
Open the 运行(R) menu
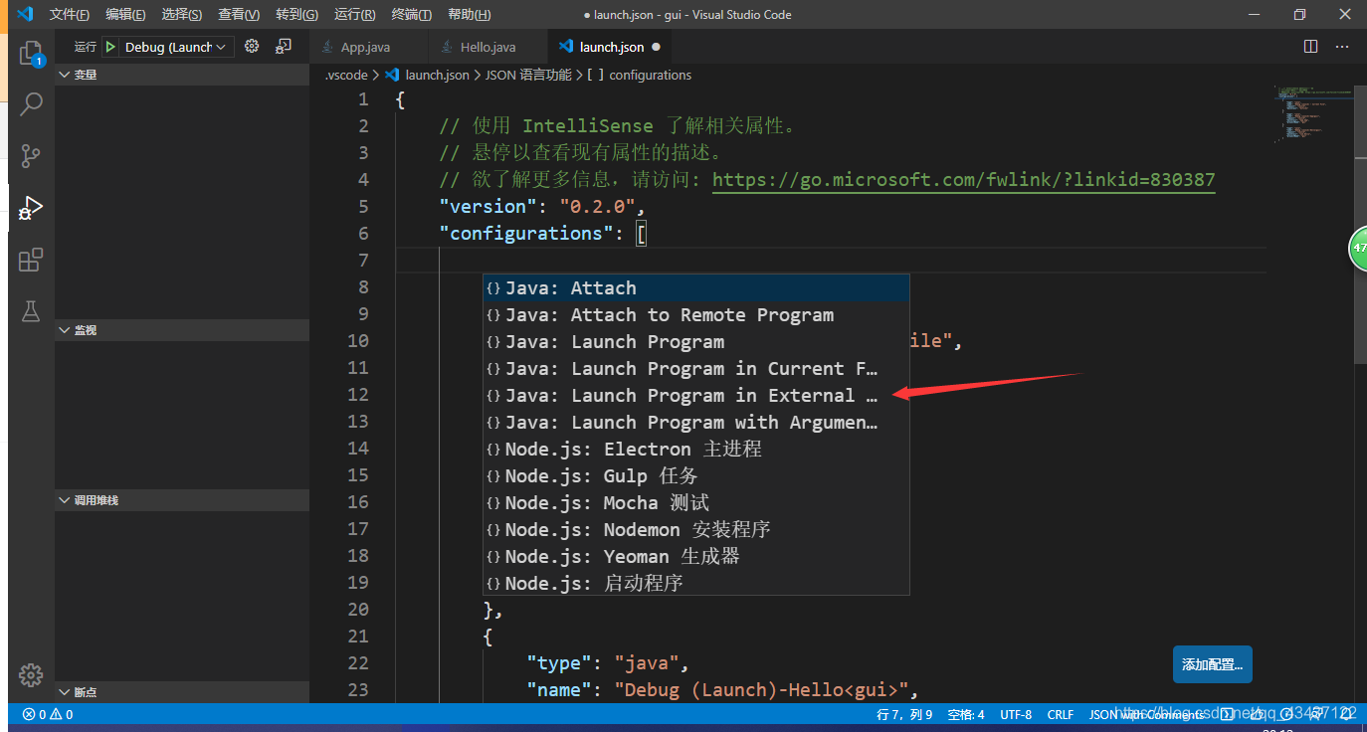click(x=355, y=15)
